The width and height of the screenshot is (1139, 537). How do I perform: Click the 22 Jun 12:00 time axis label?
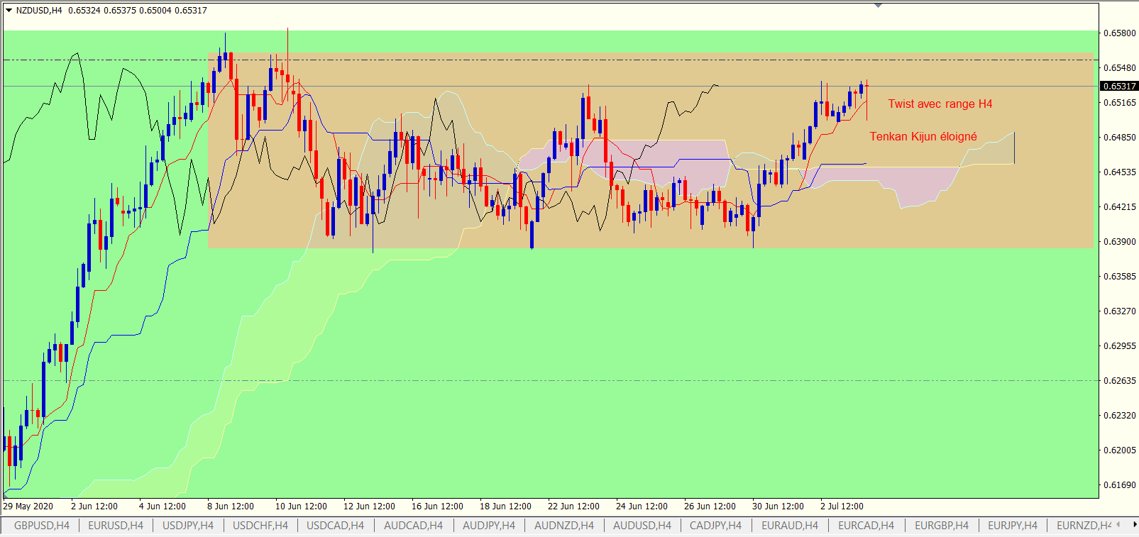573,506
